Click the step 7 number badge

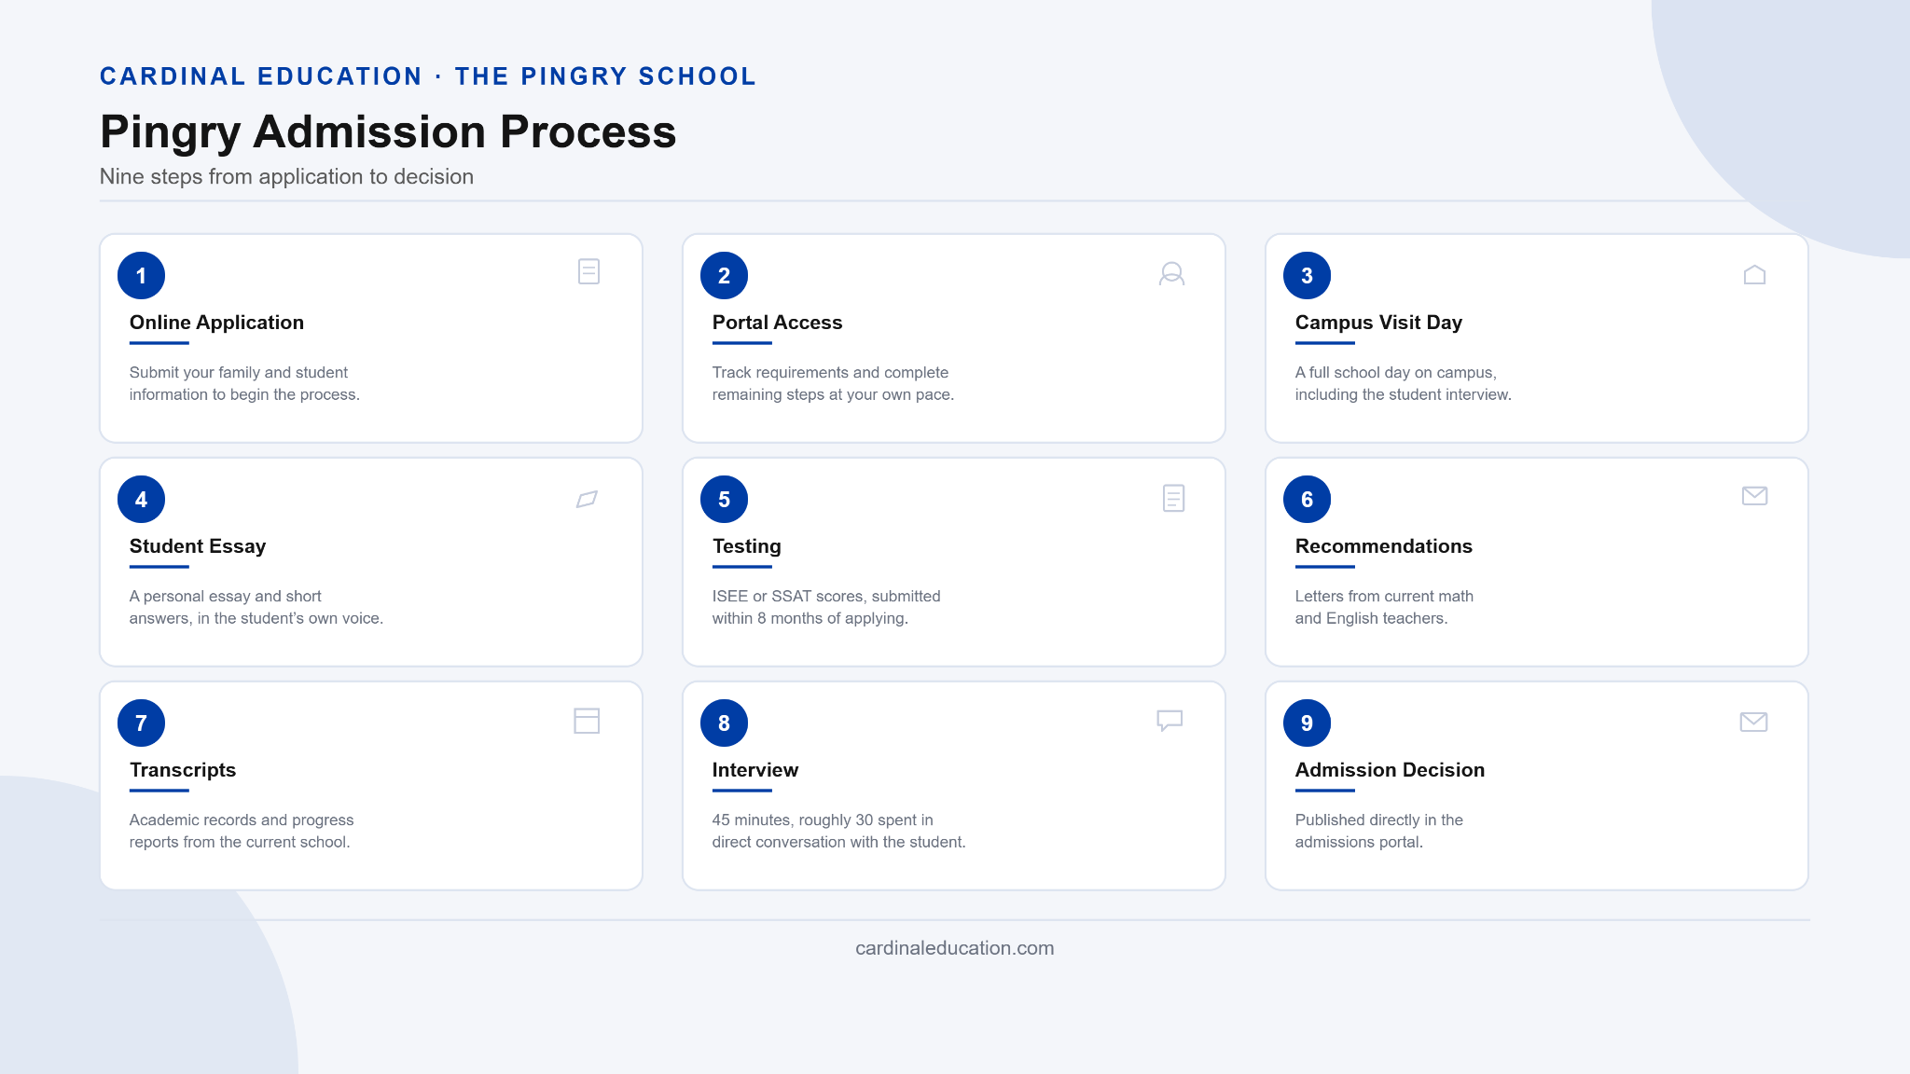point(141,723)
